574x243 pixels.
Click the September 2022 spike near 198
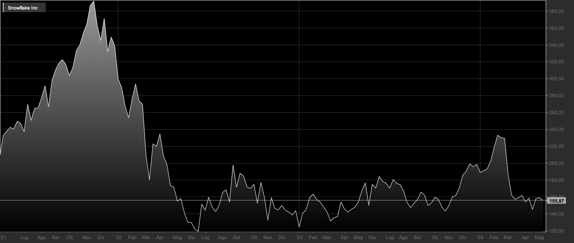[x=233, y=165]
